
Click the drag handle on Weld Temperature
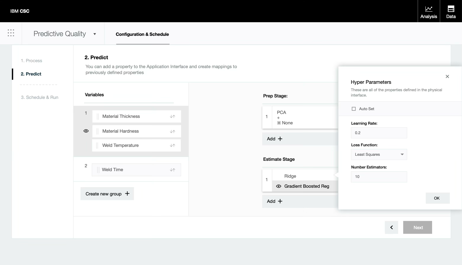(98, 145)
